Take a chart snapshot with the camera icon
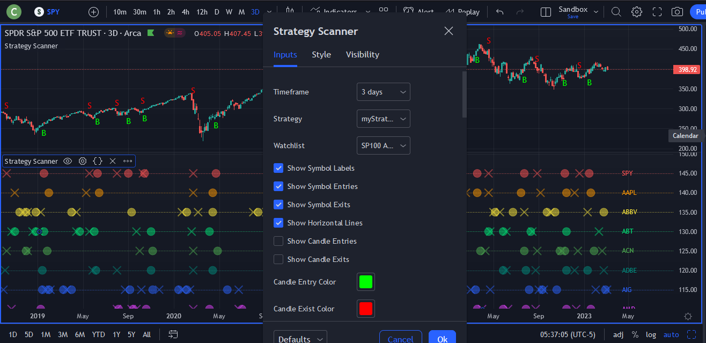This screenshot has width=706, height=343. click(x=676, y=11)
